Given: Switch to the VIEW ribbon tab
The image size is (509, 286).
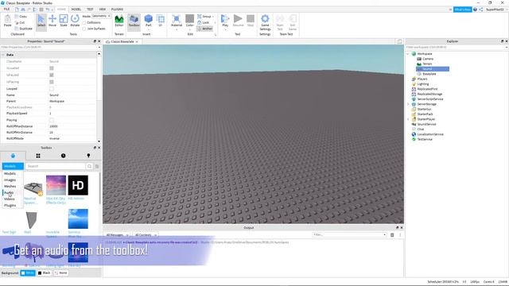Looking at the screenshot, I should tap(103, 9).
